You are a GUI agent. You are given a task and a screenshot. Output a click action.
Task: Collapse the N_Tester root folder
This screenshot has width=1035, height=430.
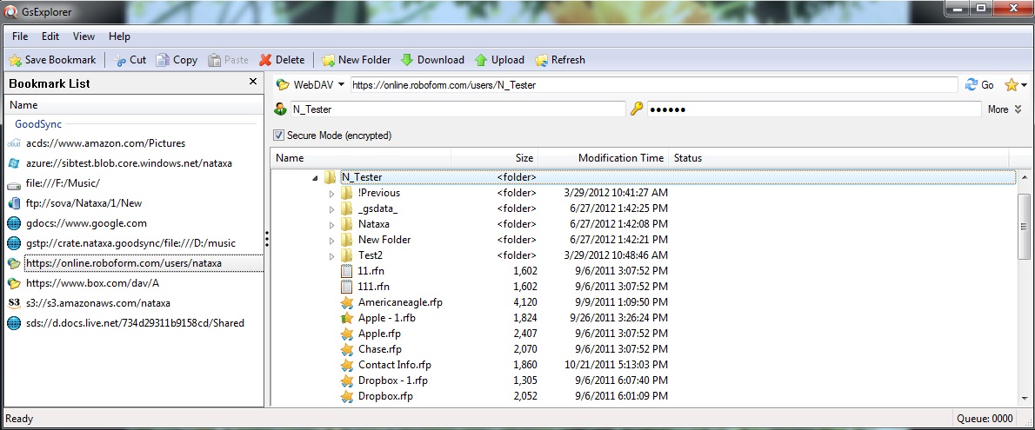[x=314, y=177]
